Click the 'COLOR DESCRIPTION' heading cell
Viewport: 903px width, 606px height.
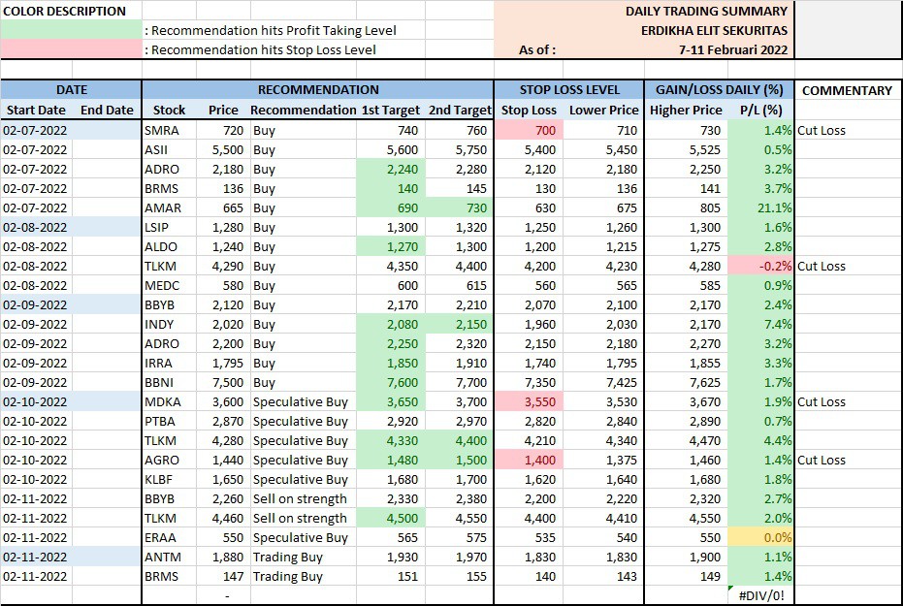(x=65, y=11)
